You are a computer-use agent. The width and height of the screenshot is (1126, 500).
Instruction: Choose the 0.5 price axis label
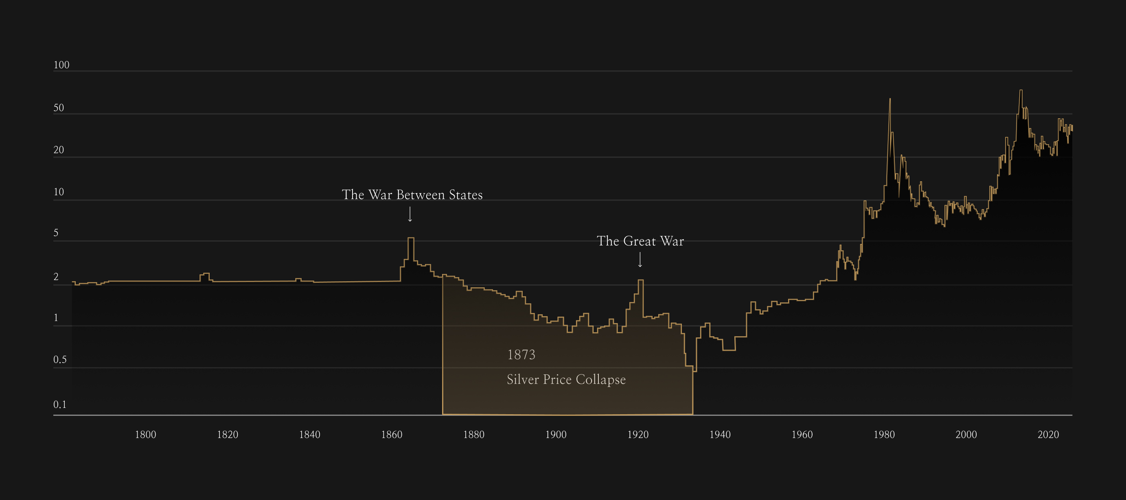point(60,359)
